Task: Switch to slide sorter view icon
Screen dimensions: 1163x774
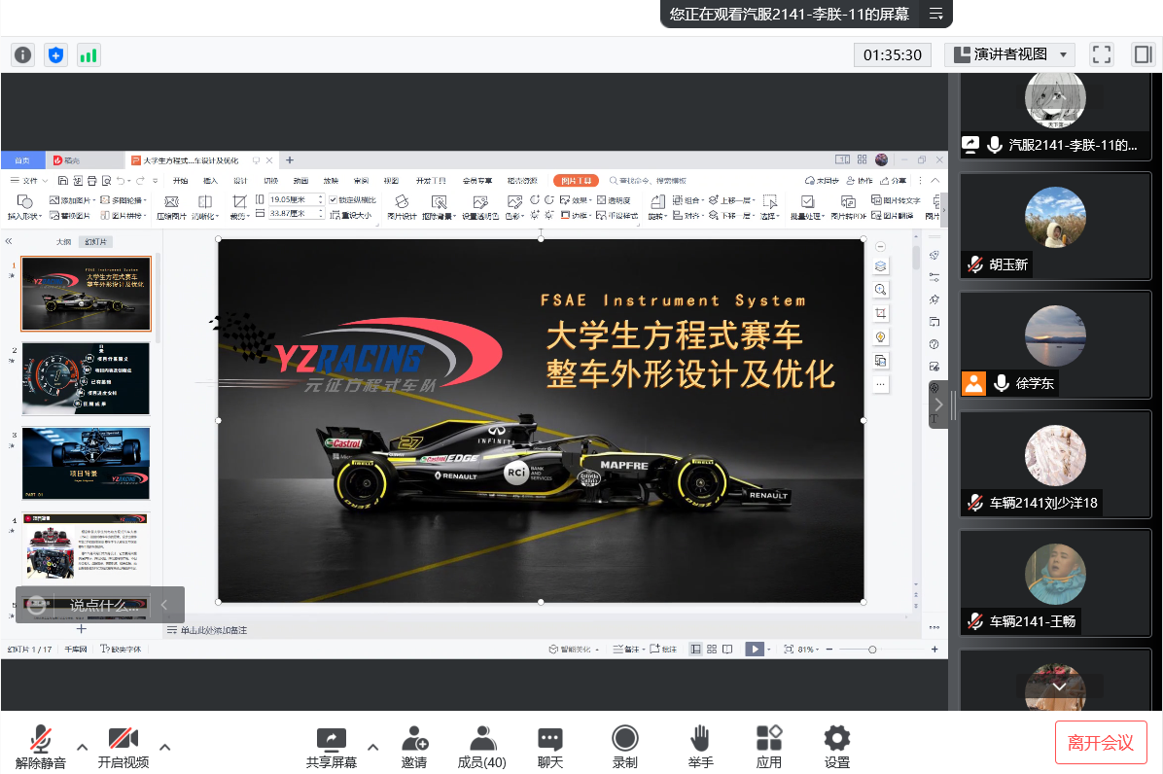Action: 712,649
